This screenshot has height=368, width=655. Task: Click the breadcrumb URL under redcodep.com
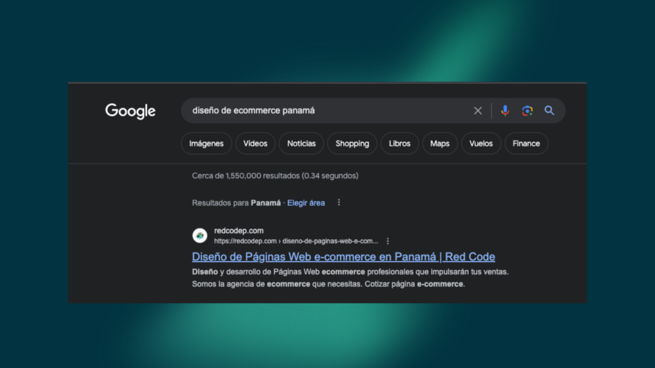pos(294,241)
